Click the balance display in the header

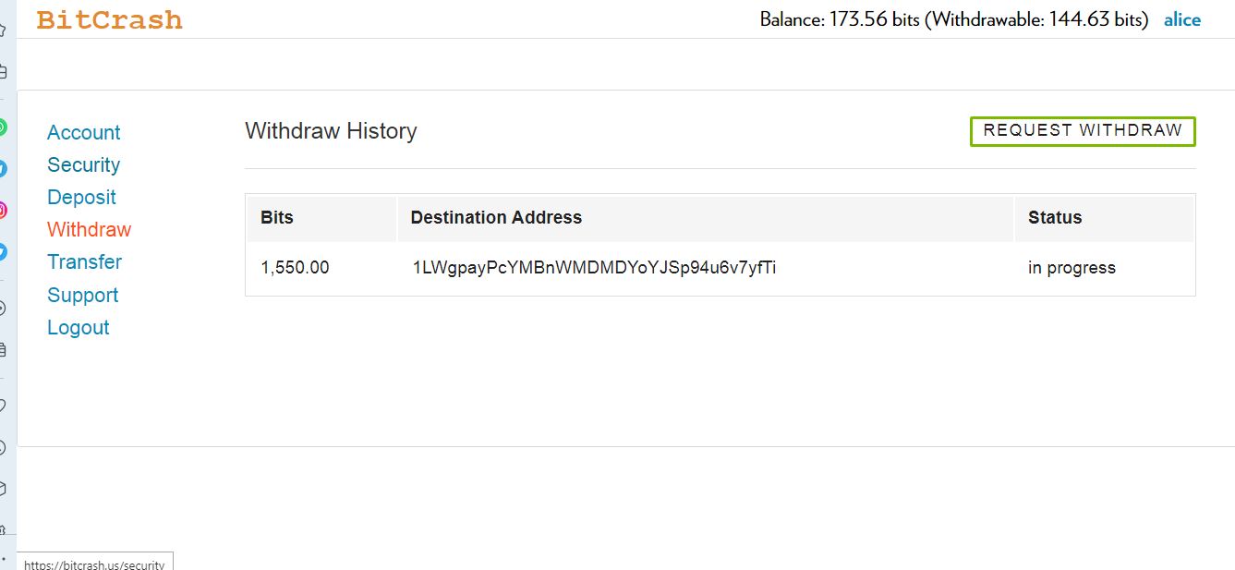954,19
